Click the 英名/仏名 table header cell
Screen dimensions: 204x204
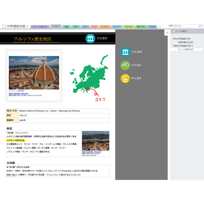[x=12, y=111]
